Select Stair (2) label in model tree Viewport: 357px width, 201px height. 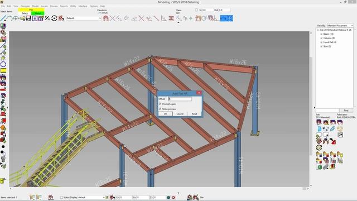point(327,46)
